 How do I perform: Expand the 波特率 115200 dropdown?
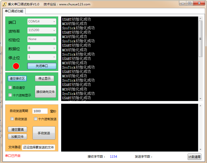[x=42, y=30]
